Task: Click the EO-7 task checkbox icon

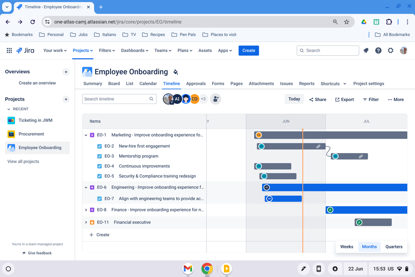Action: (x=100, y=198)
